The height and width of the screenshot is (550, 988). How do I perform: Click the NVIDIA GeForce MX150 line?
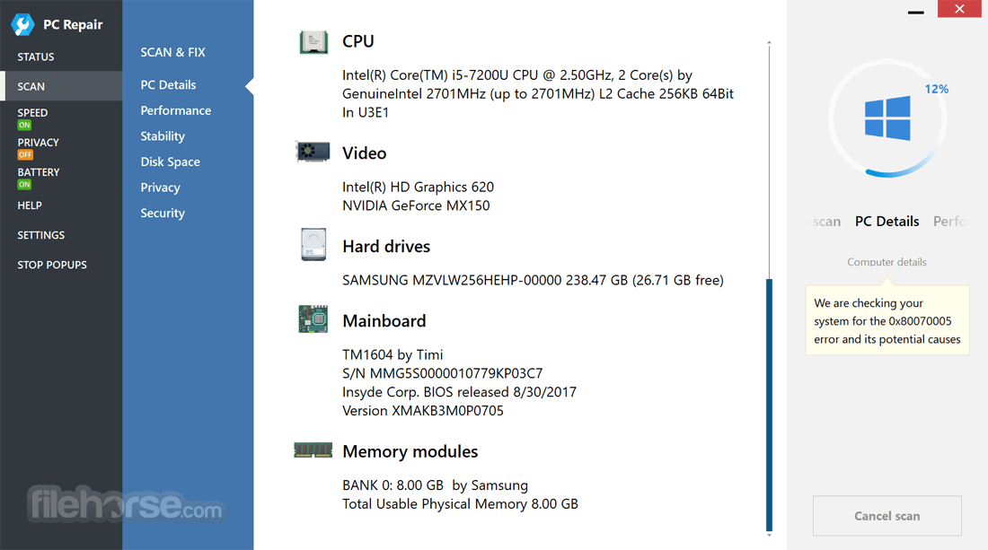coord(416,205)
